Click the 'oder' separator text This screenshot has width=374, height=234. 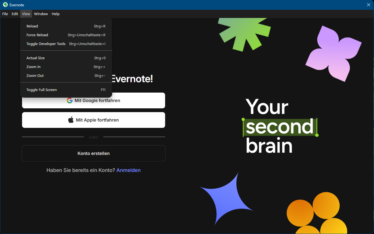94,137
